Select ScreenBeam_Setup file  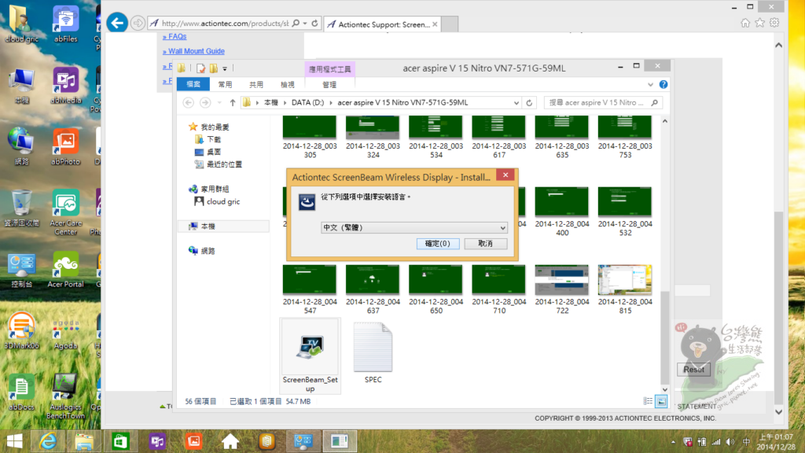pyautogui.click(x=310, y=356)
